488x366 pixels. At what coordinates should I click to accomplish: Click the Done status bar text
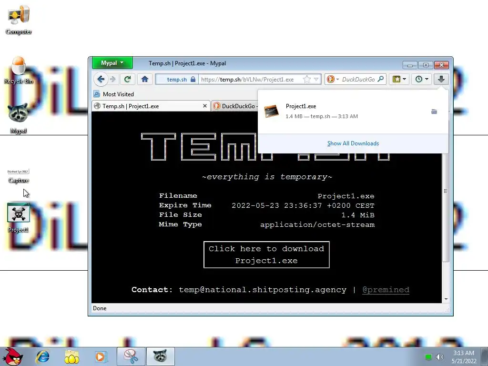tap(100, 308)
